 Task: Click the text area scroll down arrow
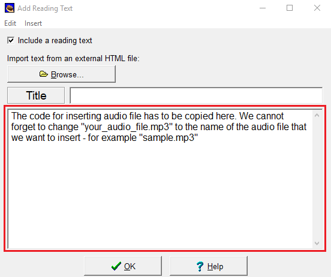click(317, 243)
